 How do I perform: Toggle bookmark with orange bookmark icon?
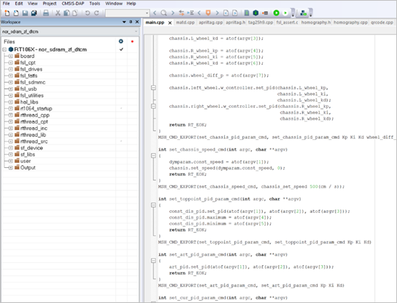208,13
